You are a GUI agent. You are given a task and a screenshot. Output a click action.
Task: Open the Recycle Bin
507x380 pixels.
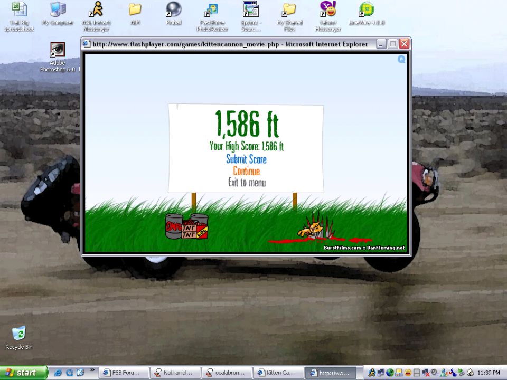(x=19, y=337)
